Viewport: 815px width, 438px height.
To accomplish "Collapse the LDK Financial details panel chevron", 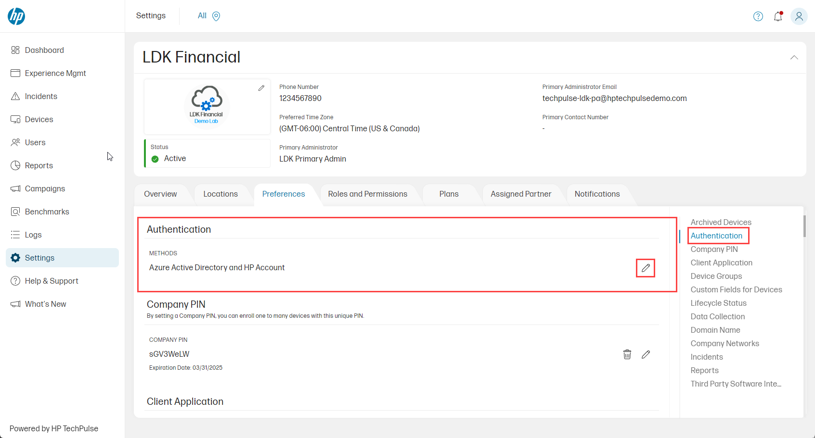I will (x=794, y=57).
